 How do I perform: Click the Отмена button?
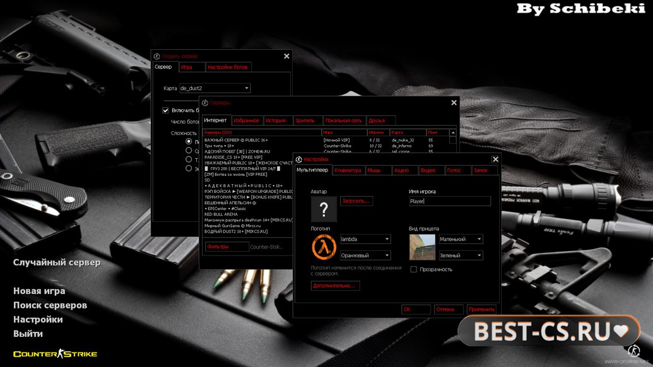coord(449,309)
